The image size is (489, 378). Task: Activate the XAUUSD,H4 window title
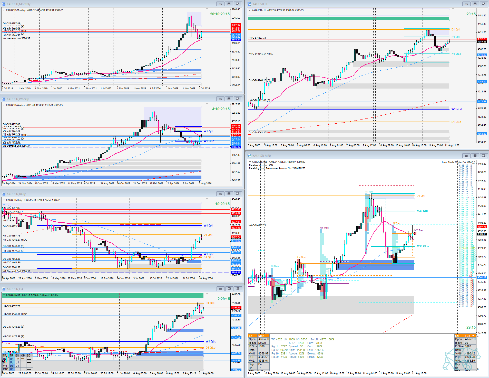pyautogui.click(x=15, y=289)
